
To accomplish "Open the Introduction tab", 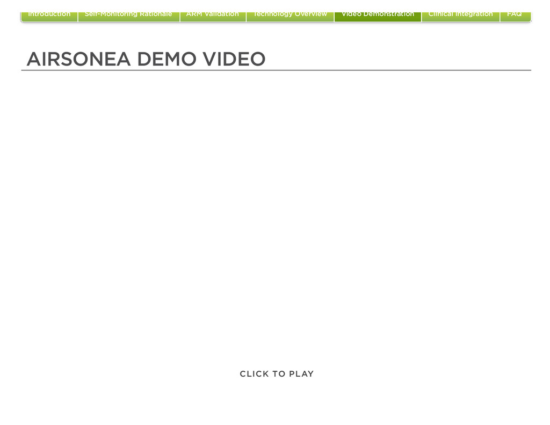I will (x=49, y=17).
